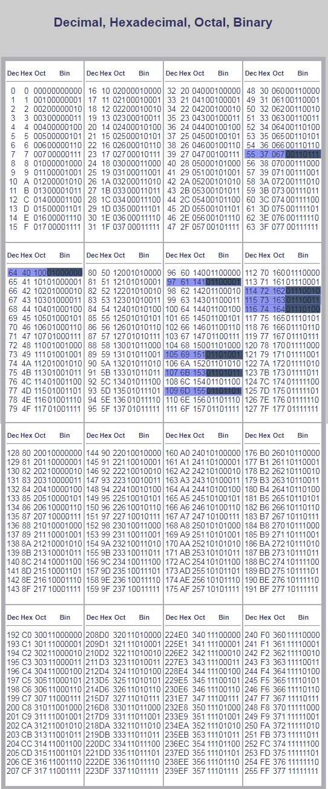Click the binary value 11110000

point(303,635)
